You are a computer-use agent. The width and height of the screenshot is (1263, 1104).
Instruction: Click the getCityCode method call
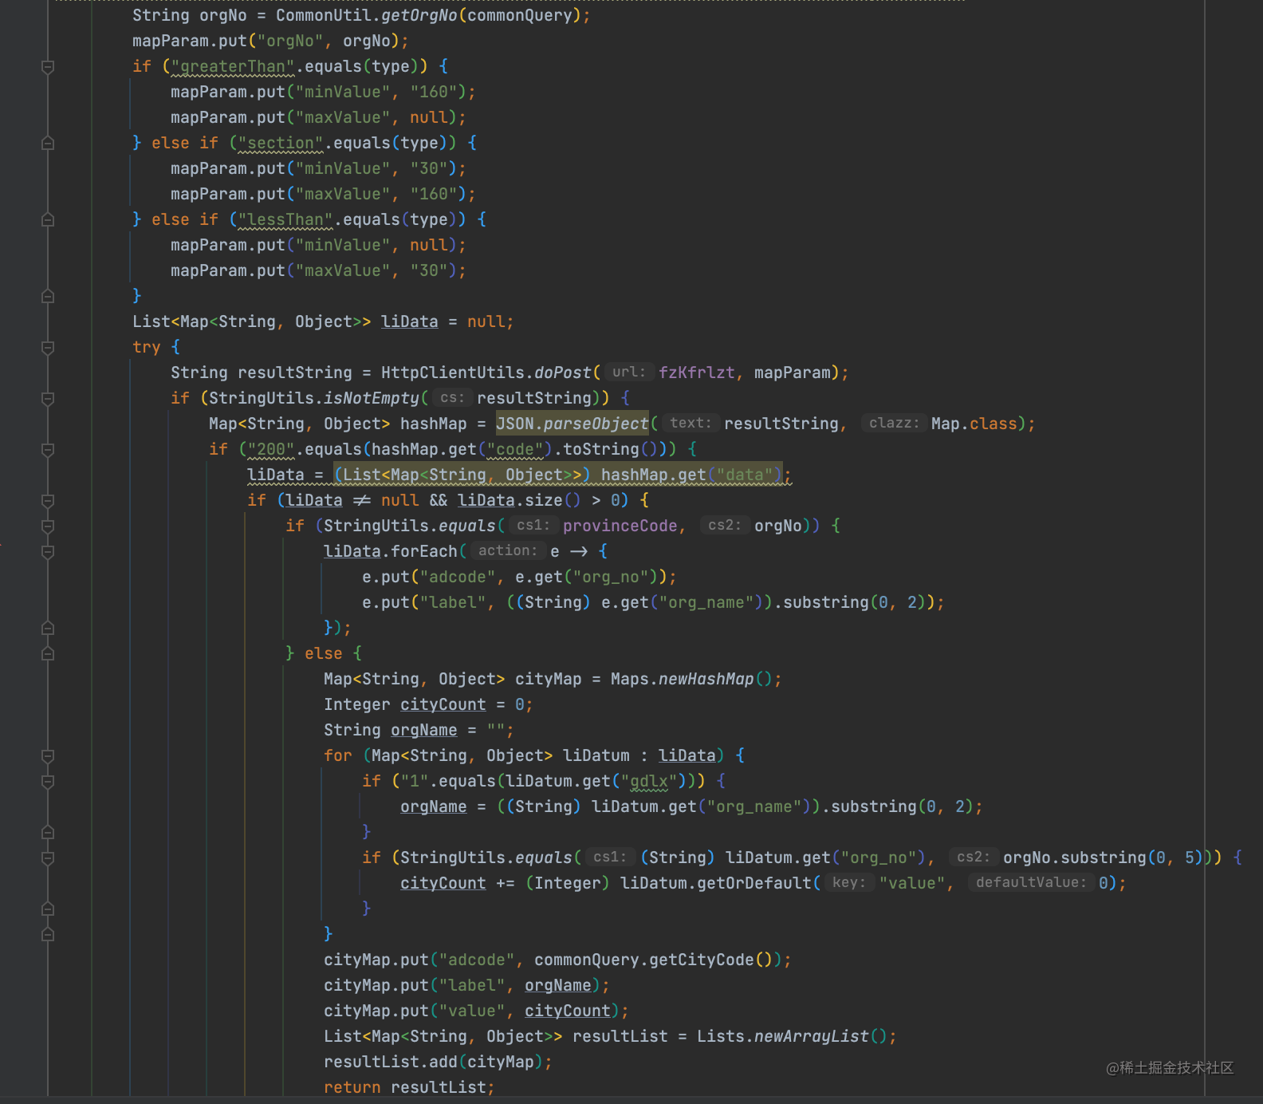click(702, 960)
